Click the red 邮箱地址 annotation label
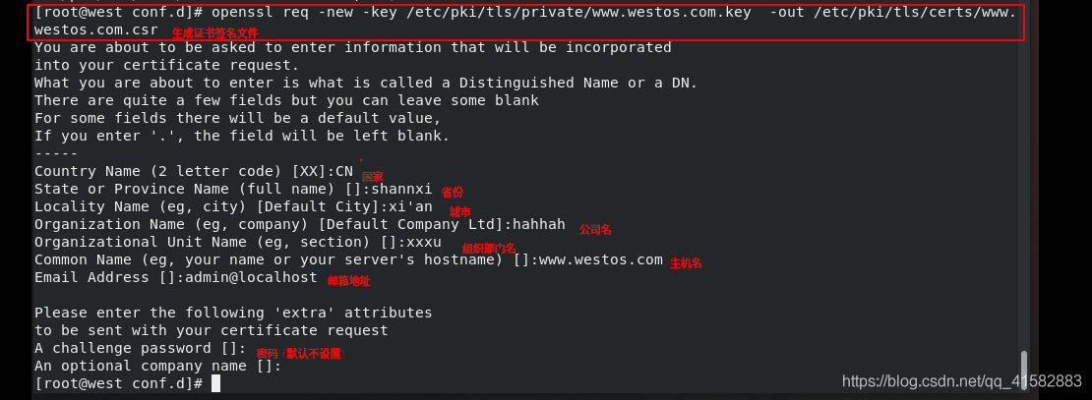 coord(349,281)
